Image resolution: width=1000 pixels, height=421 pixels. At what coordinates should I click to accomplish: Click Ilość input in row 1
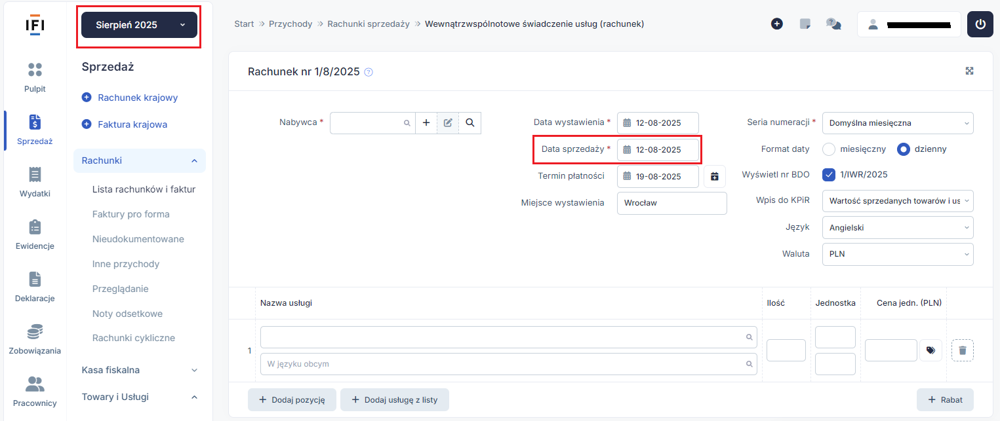tap(786, 350)
